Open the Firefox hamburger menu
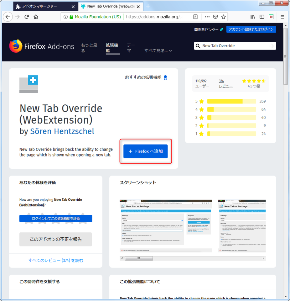This screenshot has height=301, width=290. pos(282,17)
